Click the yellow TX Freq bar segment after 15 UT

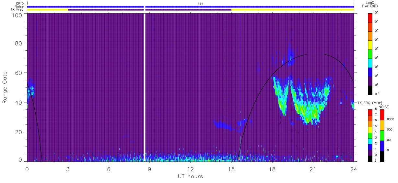coord(293,10)
